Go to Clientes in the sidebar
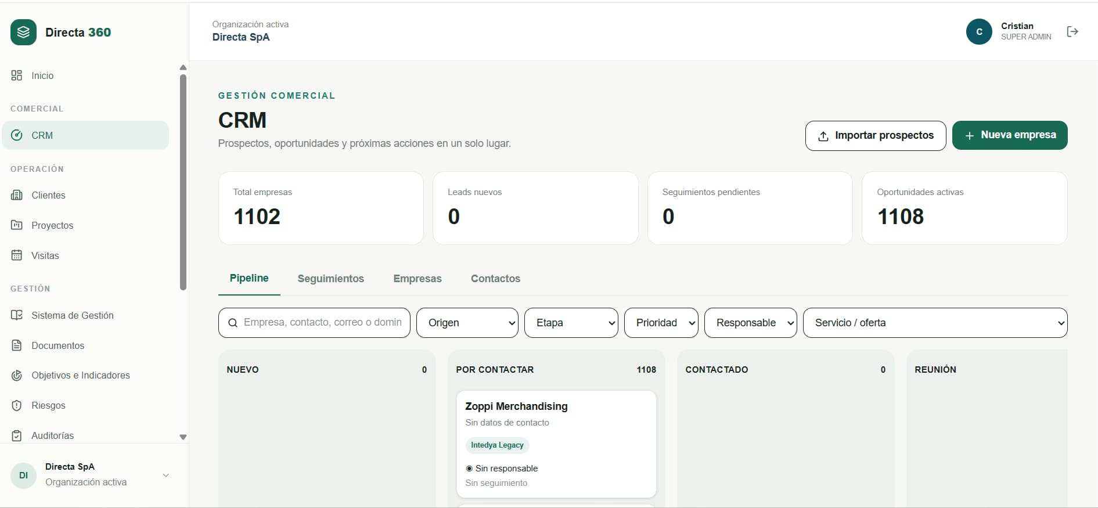 85,195
